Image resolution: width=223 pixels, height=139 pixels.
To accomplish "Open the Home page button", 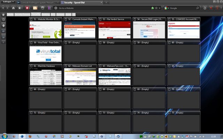I will pos(13,8).
